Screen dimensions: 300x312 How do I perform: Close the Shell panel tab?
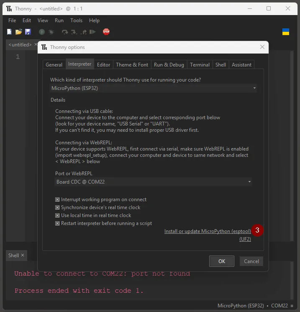coord(23,255)
